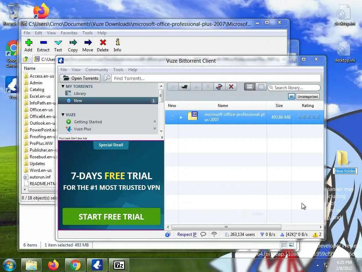Open Vuze Help menu

(x=133, y=70)
